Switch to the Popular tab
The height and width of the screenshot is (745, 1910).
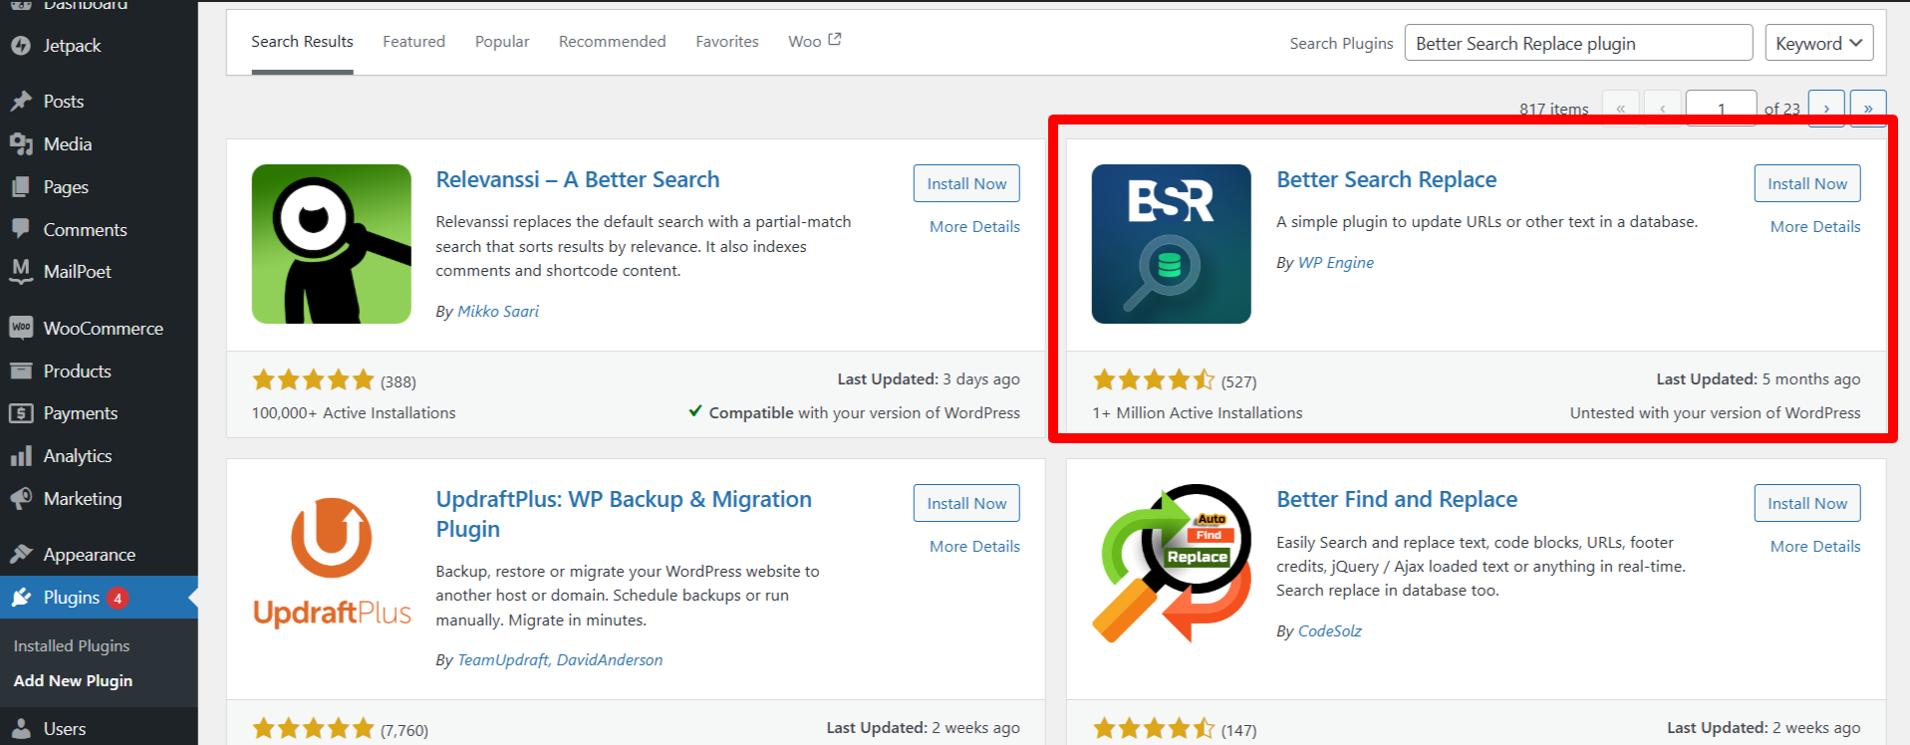pyautogui.click(x=502, y=42)
